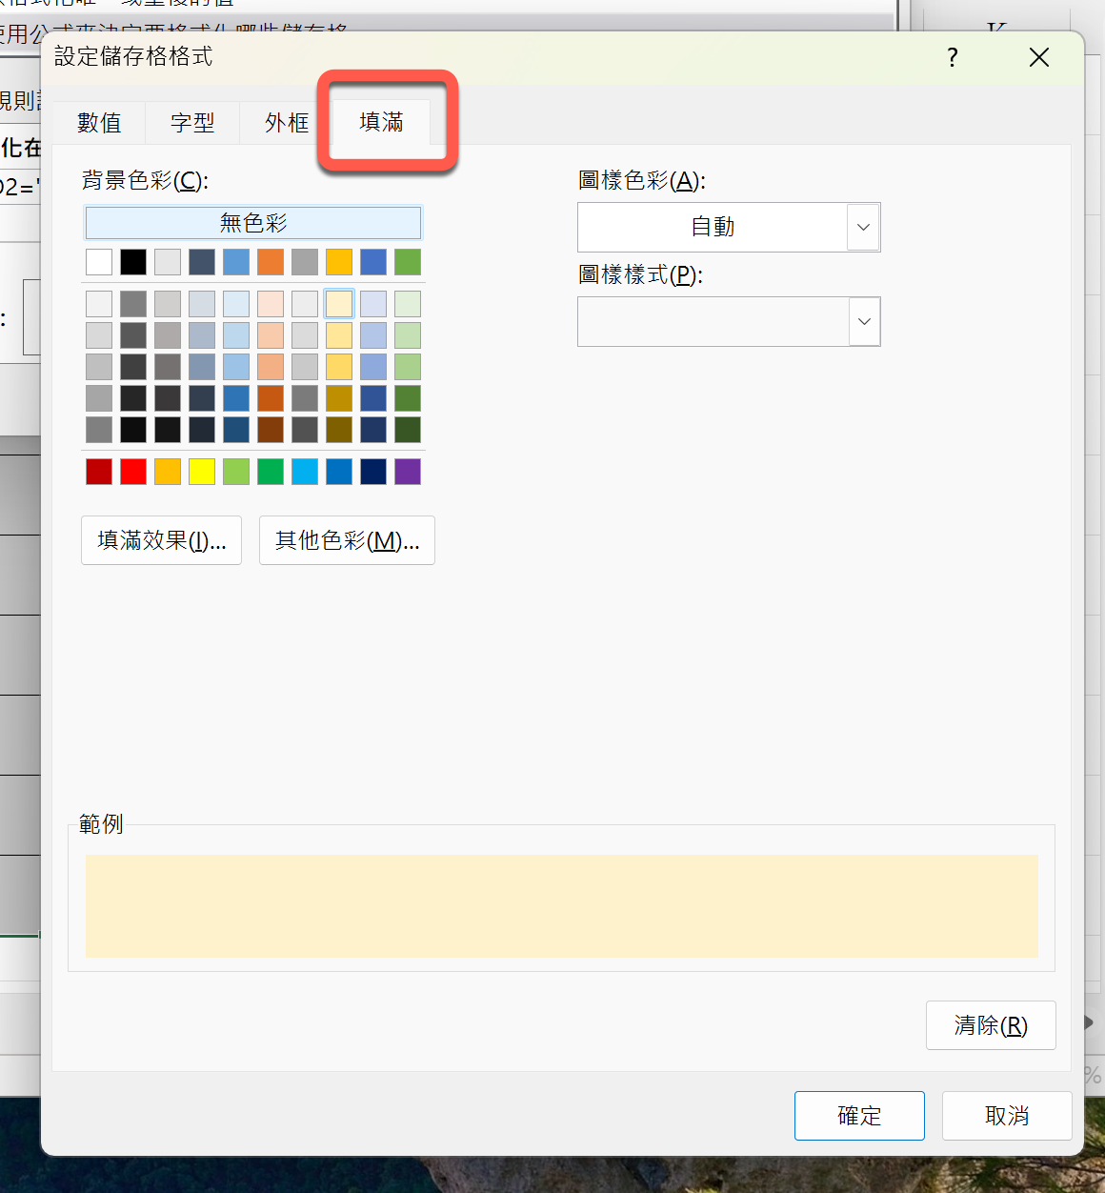Screen dimensions: 1105x1193
Task: Pick the pale peach tint swatch
Action: [271, 304]
